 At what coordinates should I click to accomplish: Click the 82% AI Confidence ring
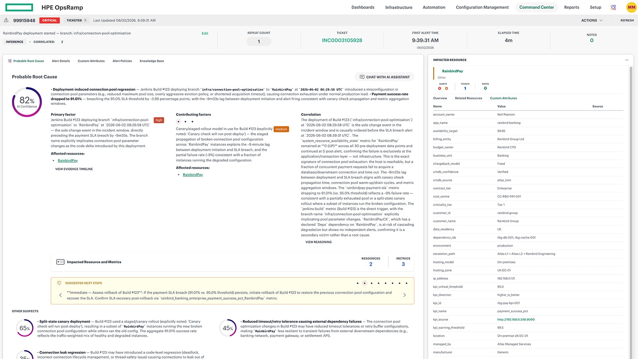[27, 102]
